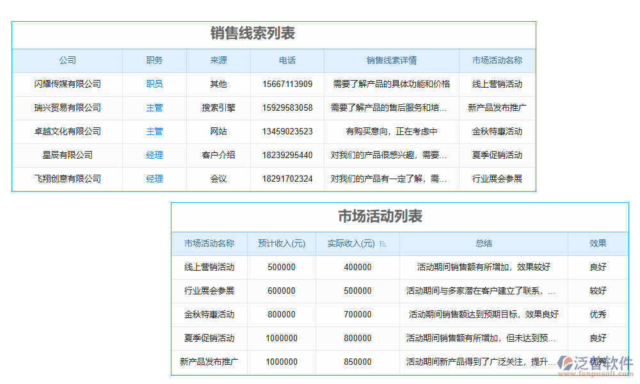Open the 经理 link for 星辰有限公司

point(154,155)
